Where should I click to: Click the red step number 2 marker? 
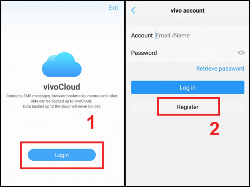point(214,129)
